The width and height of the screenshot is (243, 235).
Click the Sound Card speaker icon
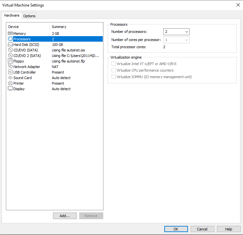pyautogui.click(x=10, y=78)
